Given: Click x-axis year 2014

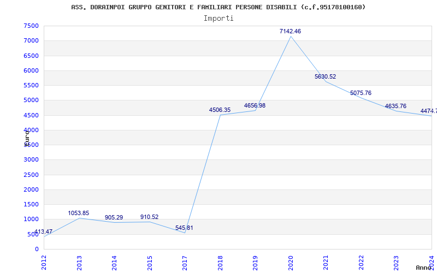Looking at the screenshot, I should point(114,263).
